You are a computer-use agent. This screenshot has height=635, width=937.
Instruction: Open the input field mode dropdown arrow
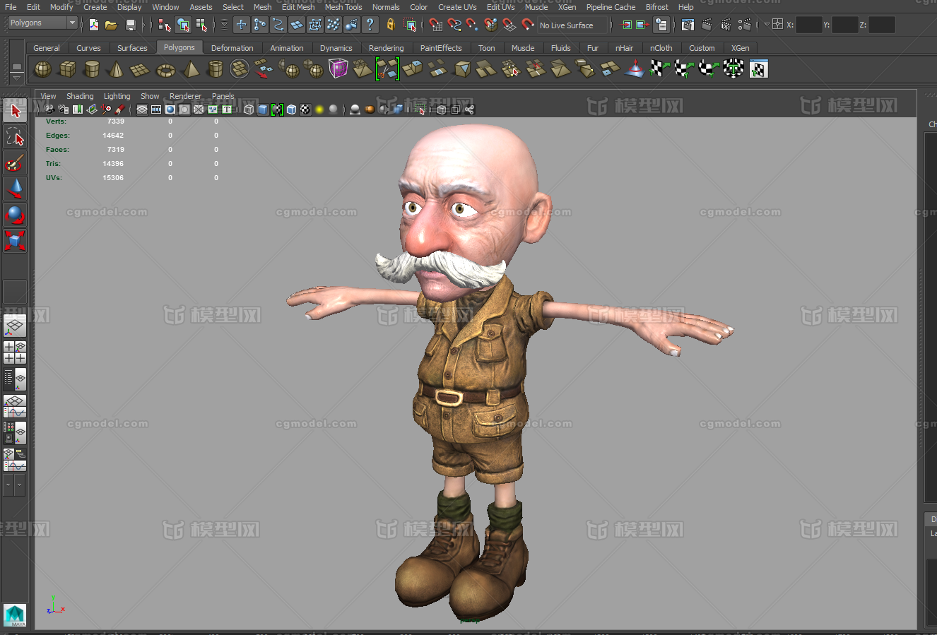pos(767,25)
